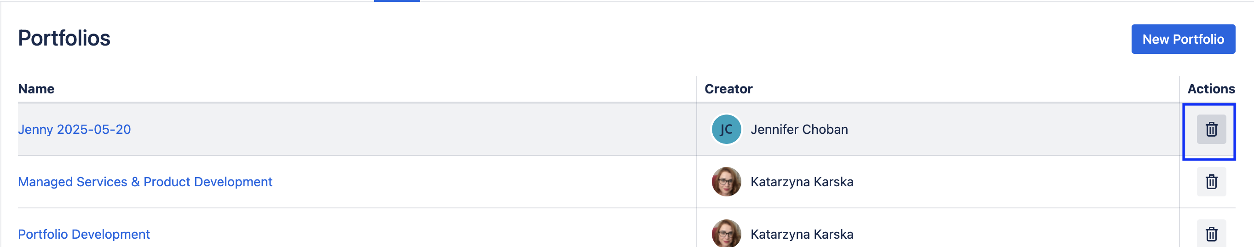Click trash icon for Managed Services portfolio
This screenshot has width=1254, height=247.
coord(1211,182)
